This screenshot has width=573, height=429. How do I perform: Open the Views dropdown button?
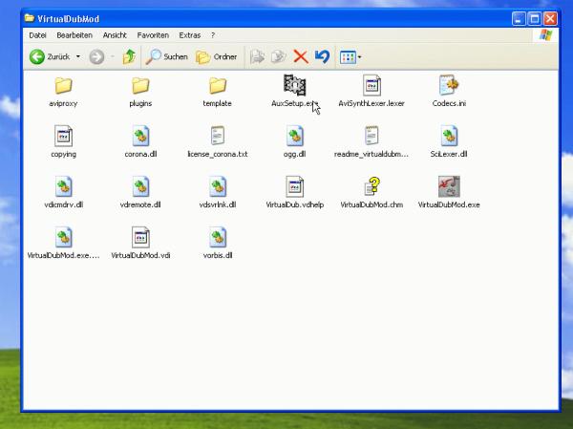click(350, 56)
